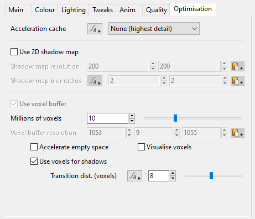Increase first Shadow map resolution value
The width and height of the screenshot is (255, 219).
pyautogui.click(x=153, y=64)
